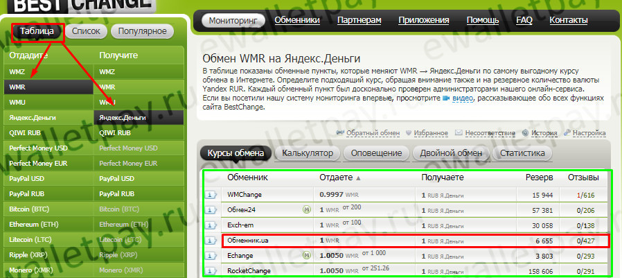This screenshot has height=278, width=622.
Task: Click the green M badge beside Обмен24
Action: click(x=306, y=209)
